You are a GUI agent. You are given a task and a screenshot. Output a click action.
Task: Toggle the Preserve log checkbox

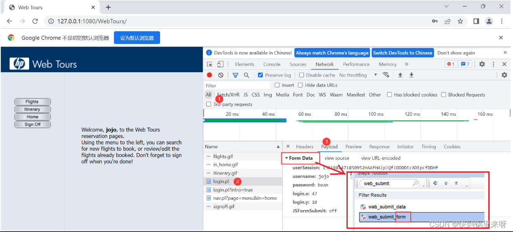click(x=260, y=75)
